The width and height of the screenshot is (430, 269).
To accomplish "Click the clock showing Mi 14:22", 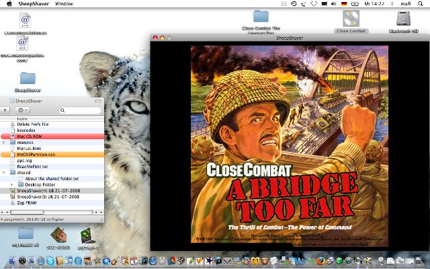I will pyautogui.click(x=374, y=3).
